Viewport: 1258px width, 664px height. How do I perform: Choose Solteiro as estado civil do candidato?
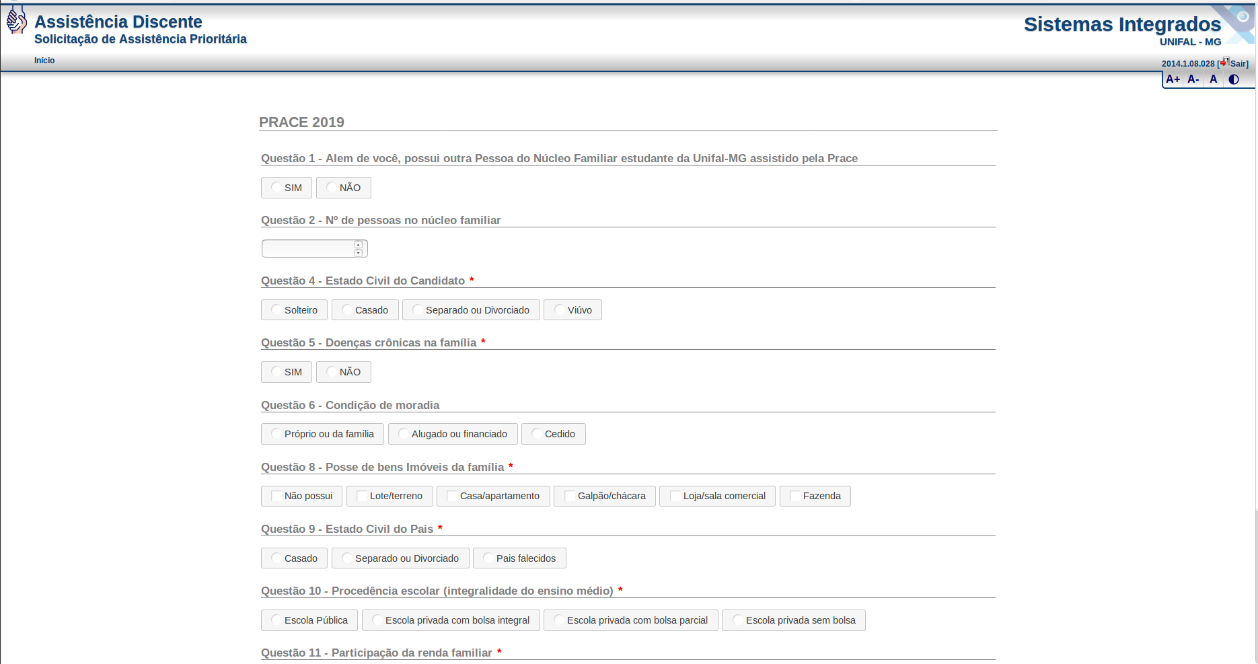coord(295,310)
